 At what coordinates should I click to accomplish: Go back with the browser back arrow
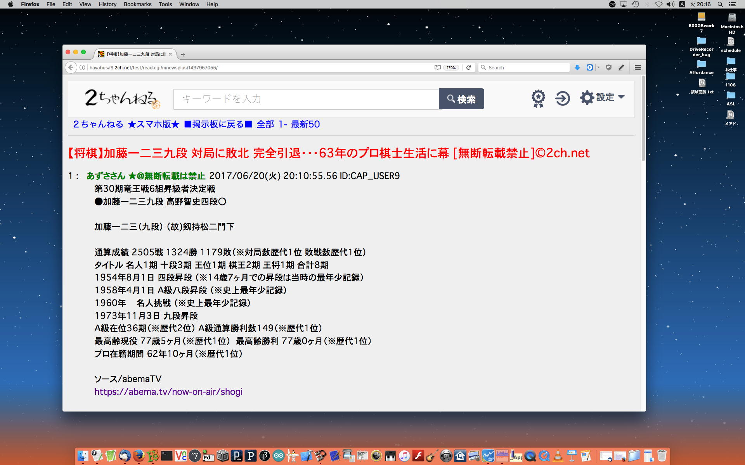(x=71, y=67)
